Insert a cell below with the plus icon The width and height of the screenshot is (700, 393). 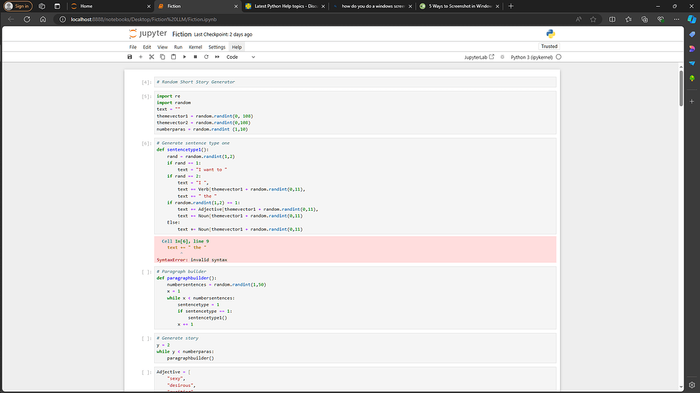[141, 57]
